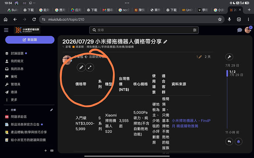Close the current active tab
Viewport: 254px width, 158px height.
240,10
